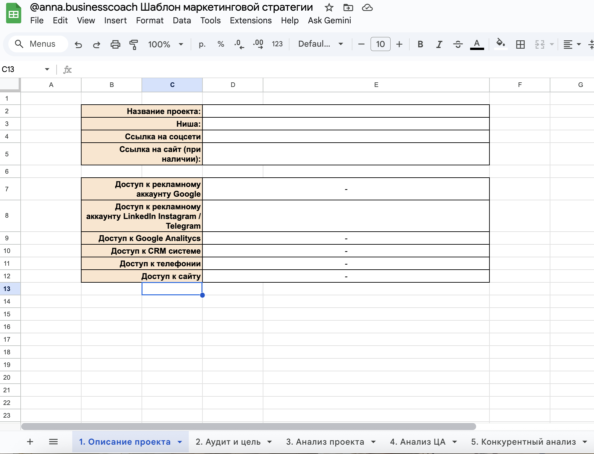Click the move to folder icon

(x=348, y=7)
